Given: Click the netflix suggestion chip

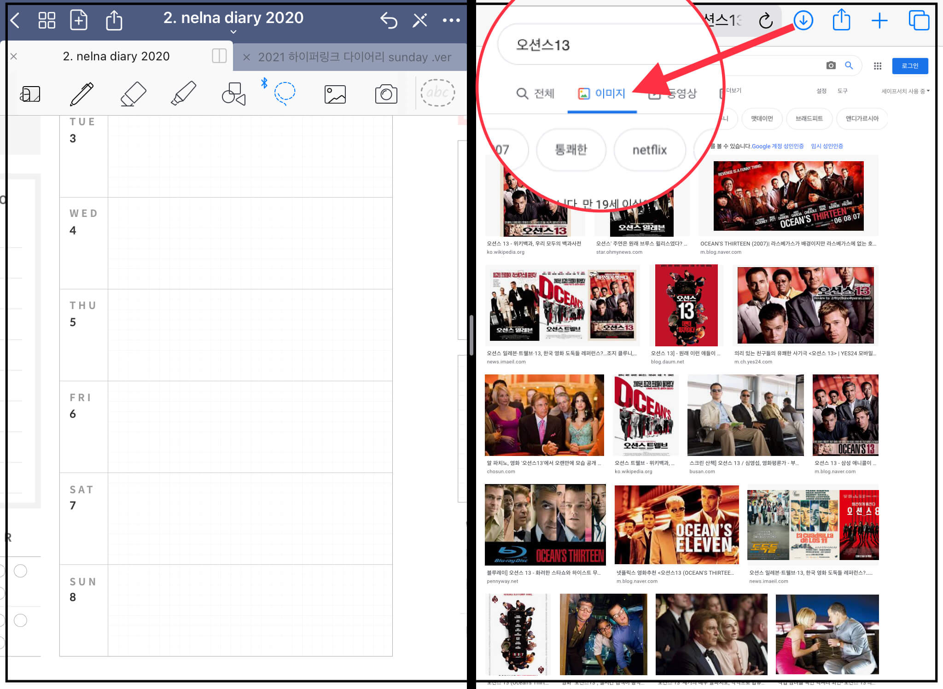Looking at the screenshot, I should [x=649, y=150].
